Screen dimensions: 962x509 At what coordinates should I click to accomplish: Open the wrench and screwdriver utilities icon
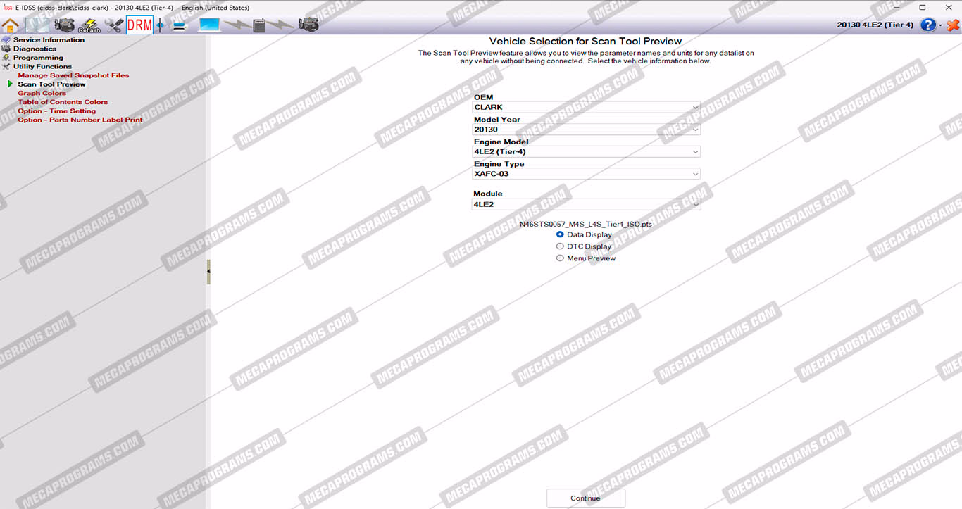pos(113,25)
